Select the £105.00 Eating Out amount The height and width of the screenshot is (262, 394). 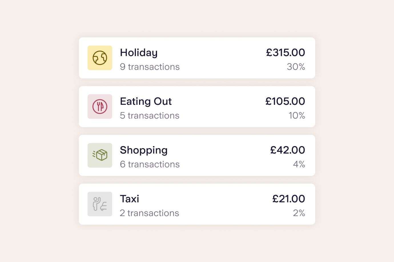click(285, 101)
